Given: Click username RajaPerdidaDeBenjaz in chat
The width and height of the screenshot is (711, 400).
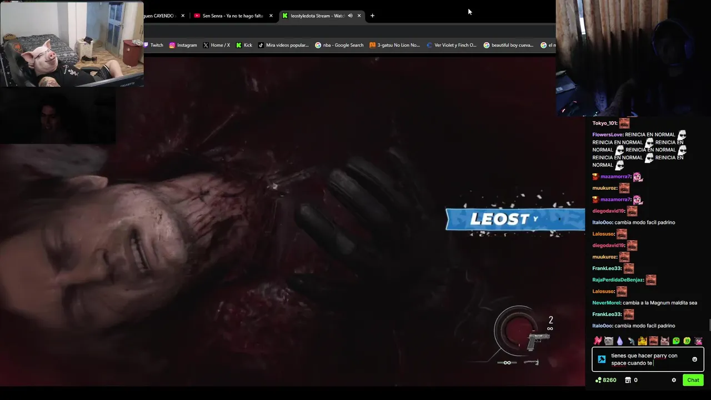Looking at the screenshot, I should click(617, 280).
